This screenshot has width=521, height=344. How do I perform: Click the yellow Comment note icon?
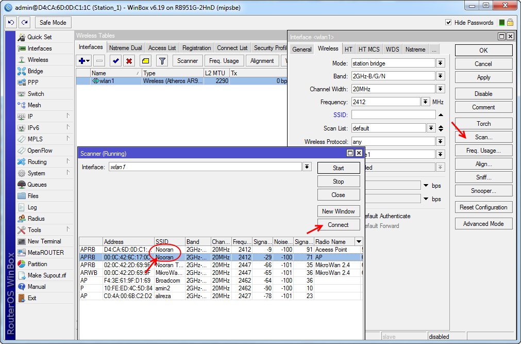145,61
